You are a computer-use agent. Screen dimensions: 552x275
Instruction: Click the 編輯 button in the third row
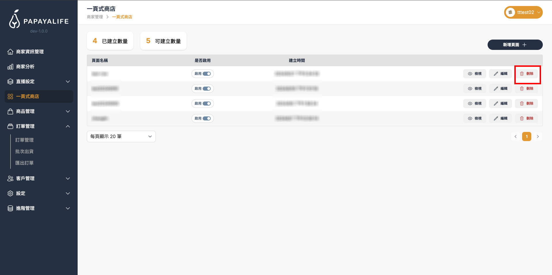coord(500,104)
